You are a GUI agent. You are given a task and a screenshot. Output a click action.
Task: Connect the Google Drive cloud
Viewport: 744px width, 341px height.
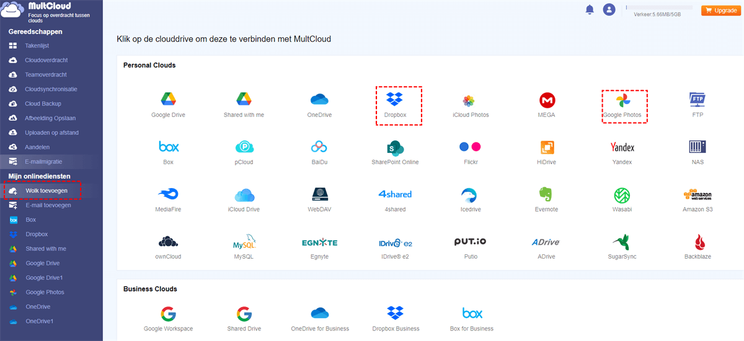click(168, 100)
